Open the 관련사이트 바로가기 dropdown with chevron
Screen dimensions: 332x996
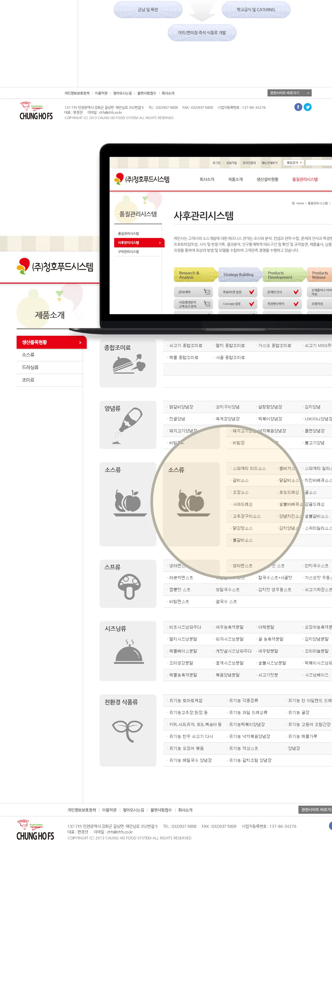tap(289, 93)
